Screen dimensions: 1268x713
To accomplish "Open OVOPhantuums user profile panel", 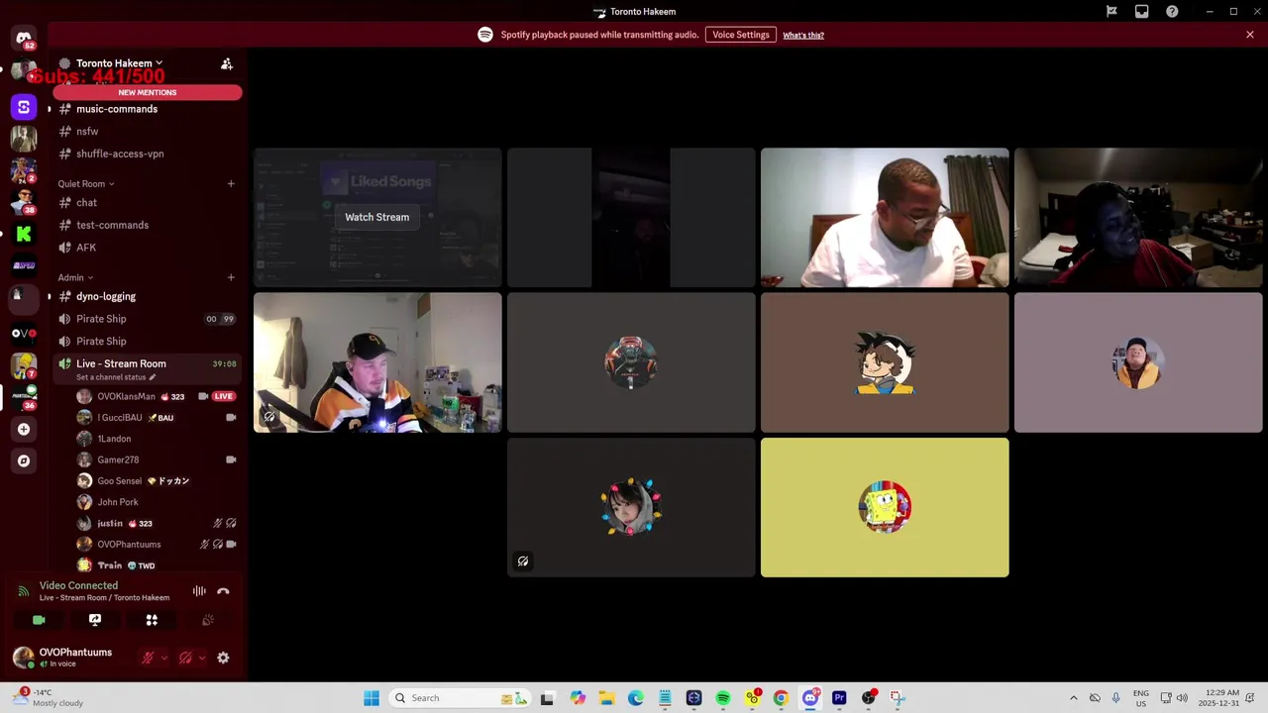I will pos(73,658).
